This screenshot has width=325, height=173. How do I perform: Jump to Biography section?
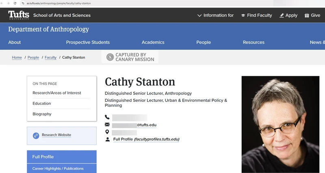pyautogui.click(x=42, y=114)
